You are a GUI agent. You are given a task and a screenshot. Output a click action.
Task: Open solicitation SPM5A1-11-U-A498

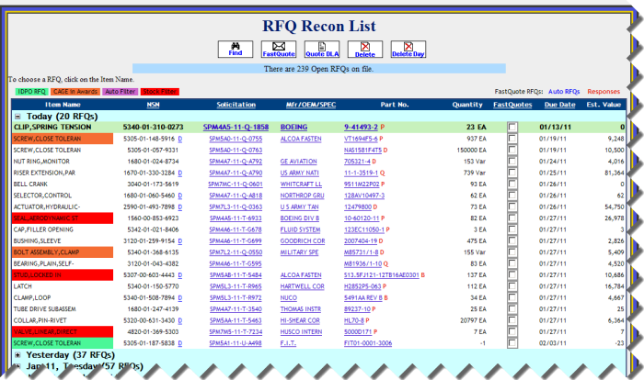[x=236, y=343]
